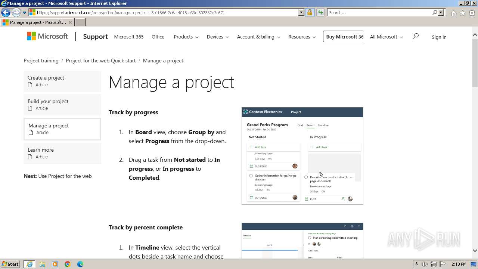
Task: Select the Manage a project sidebar article
Action: (62, 129)
